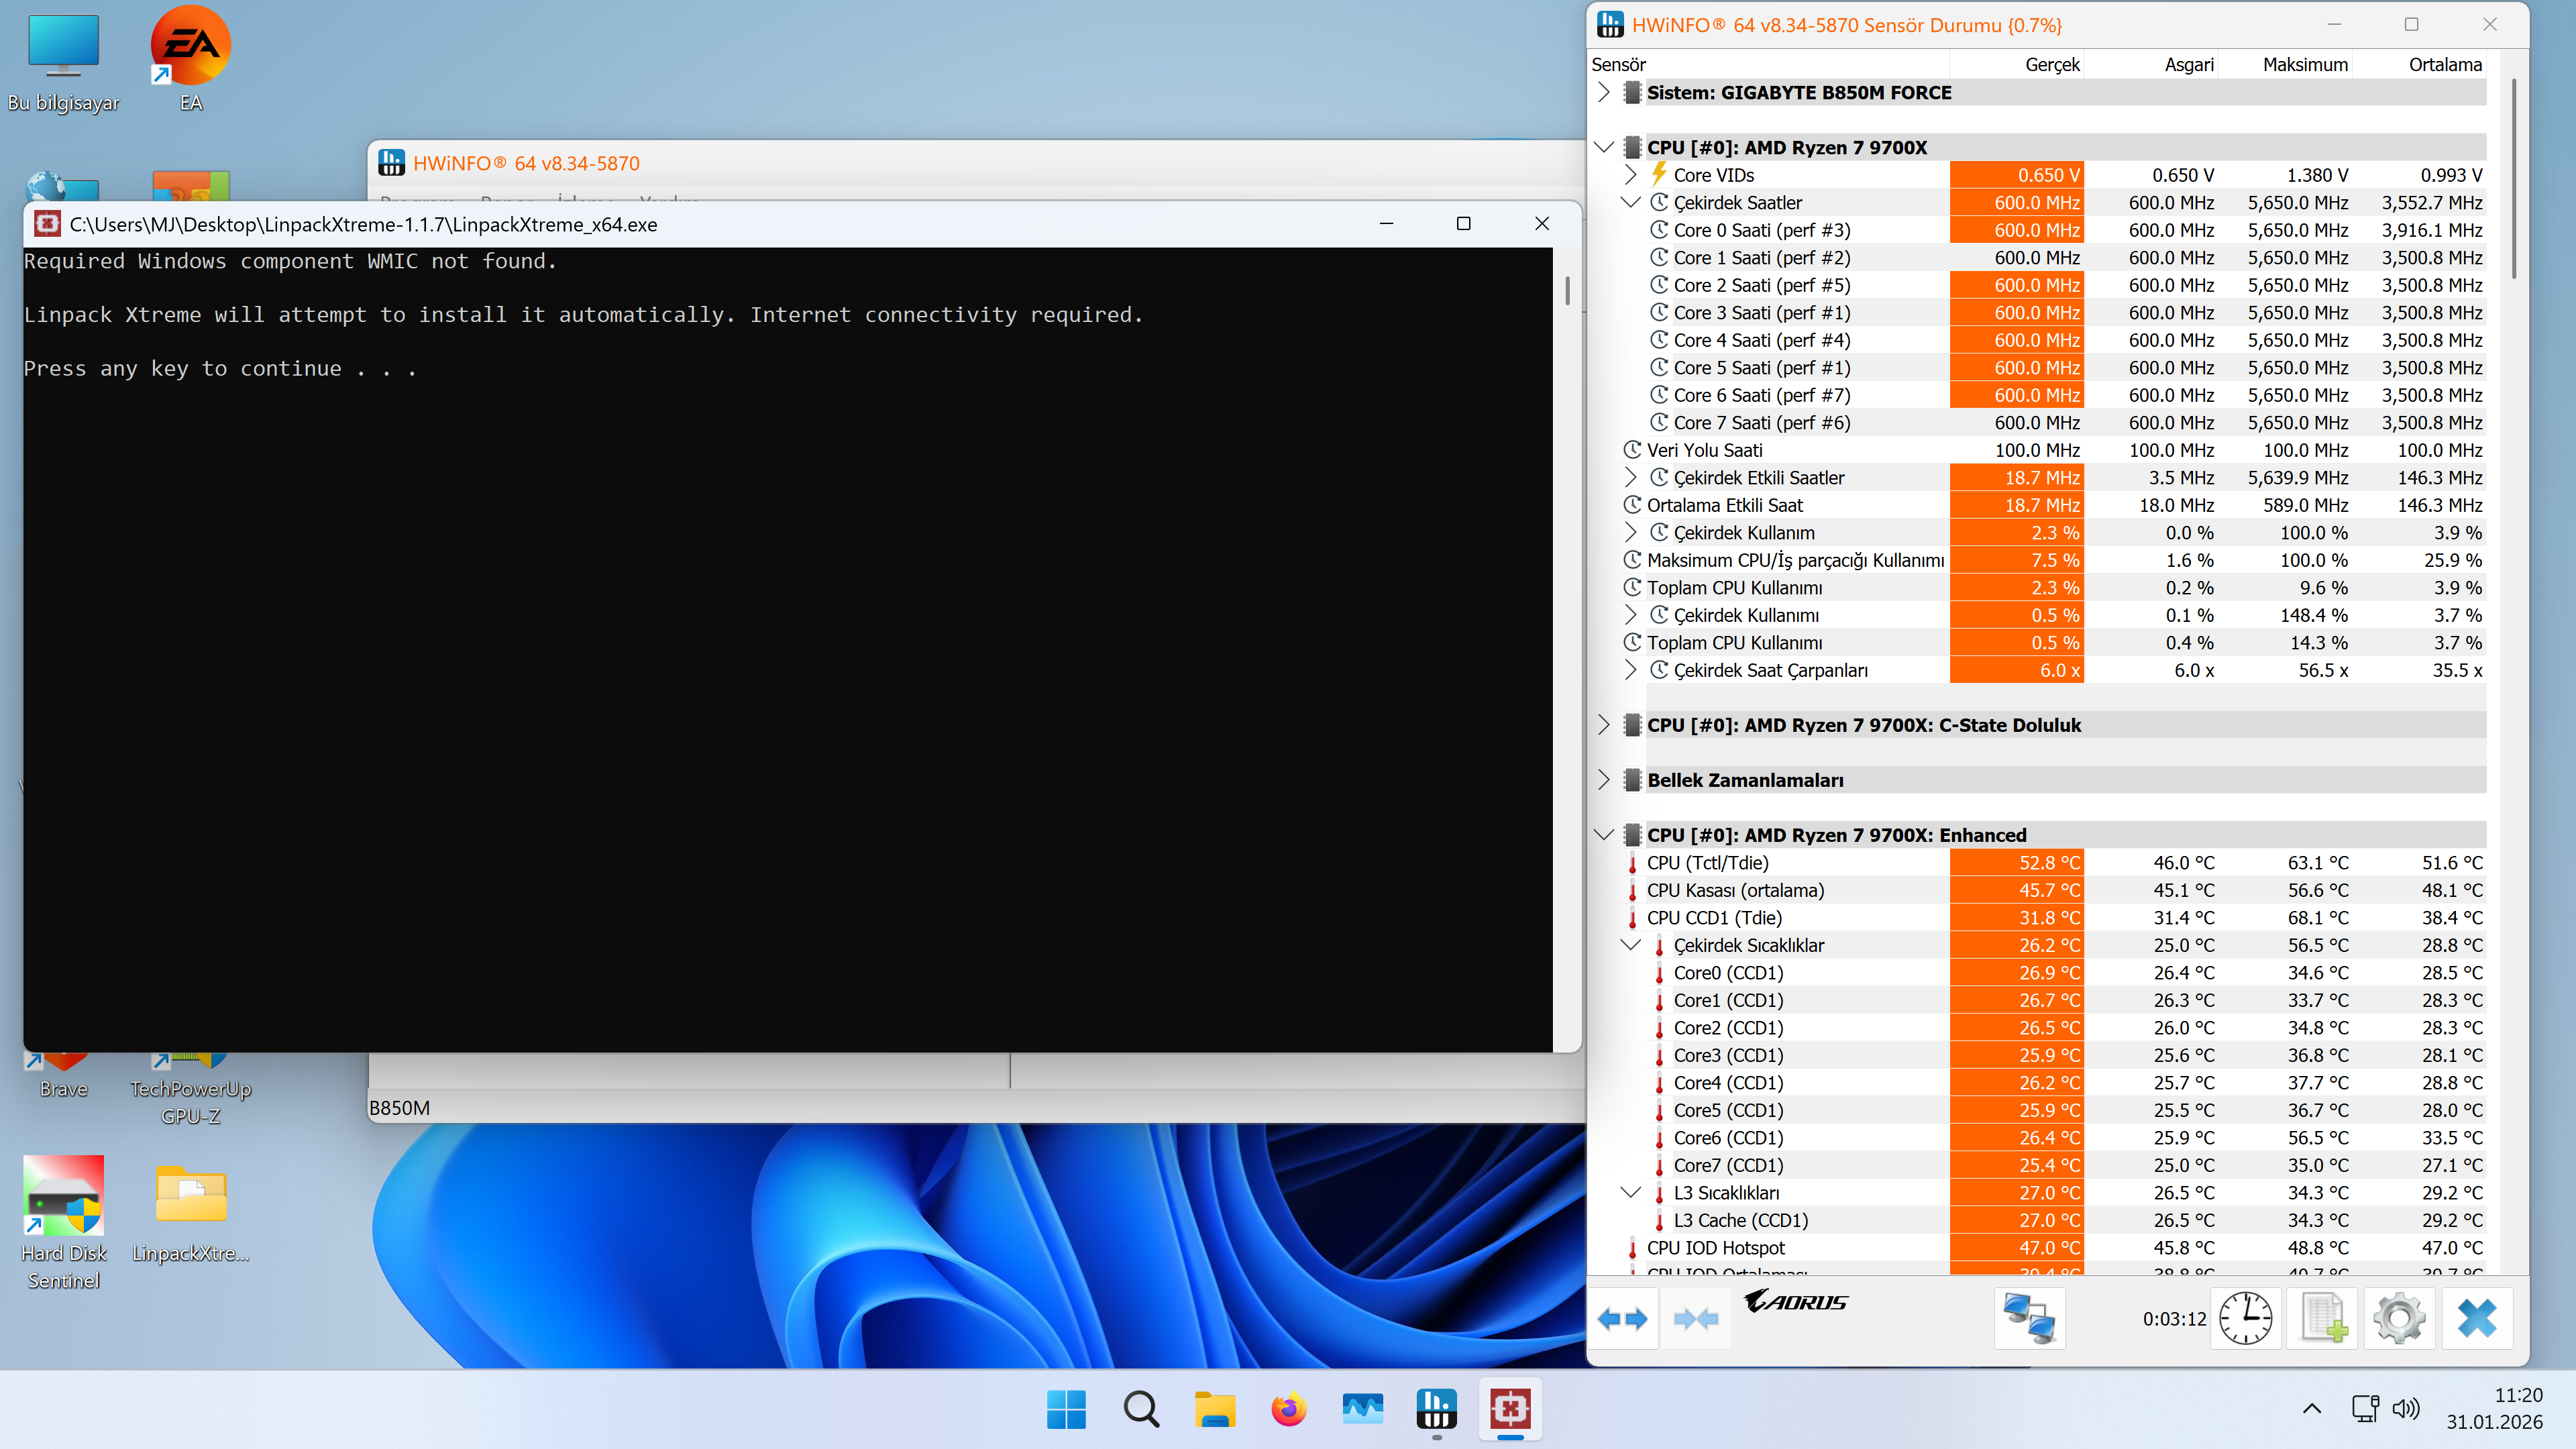The image size is (2576, 1449).
Task: Click the AORUS logo in the sensor window
Action: (1796, 1301)
